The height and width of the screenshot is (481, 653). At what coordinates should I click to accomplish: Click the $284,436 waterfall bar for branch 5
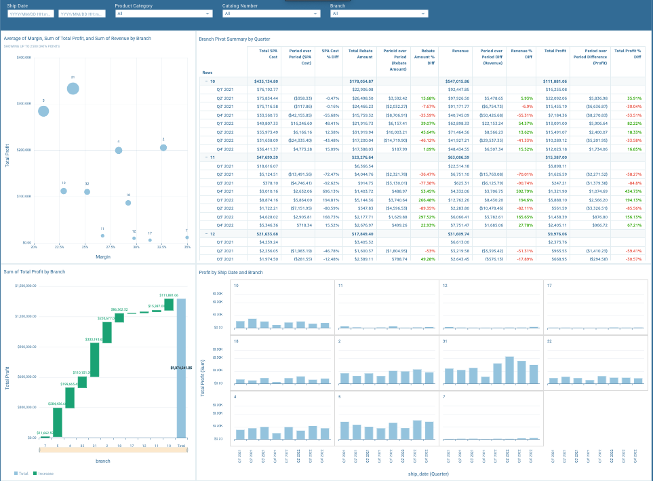[58, 422]
